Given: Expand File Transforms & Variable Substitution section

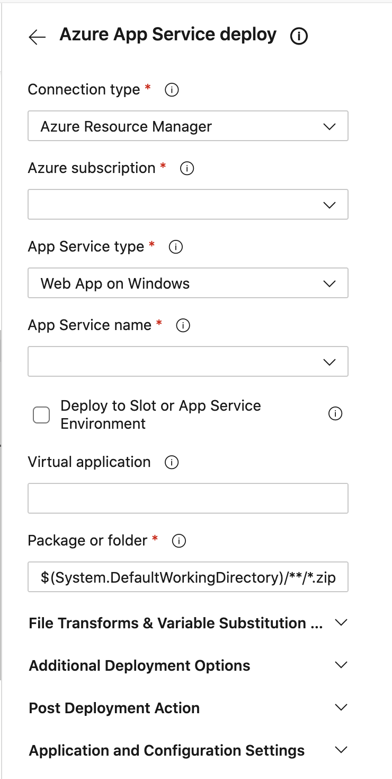Looking at the screenshot, I should [x=188, y=623].
